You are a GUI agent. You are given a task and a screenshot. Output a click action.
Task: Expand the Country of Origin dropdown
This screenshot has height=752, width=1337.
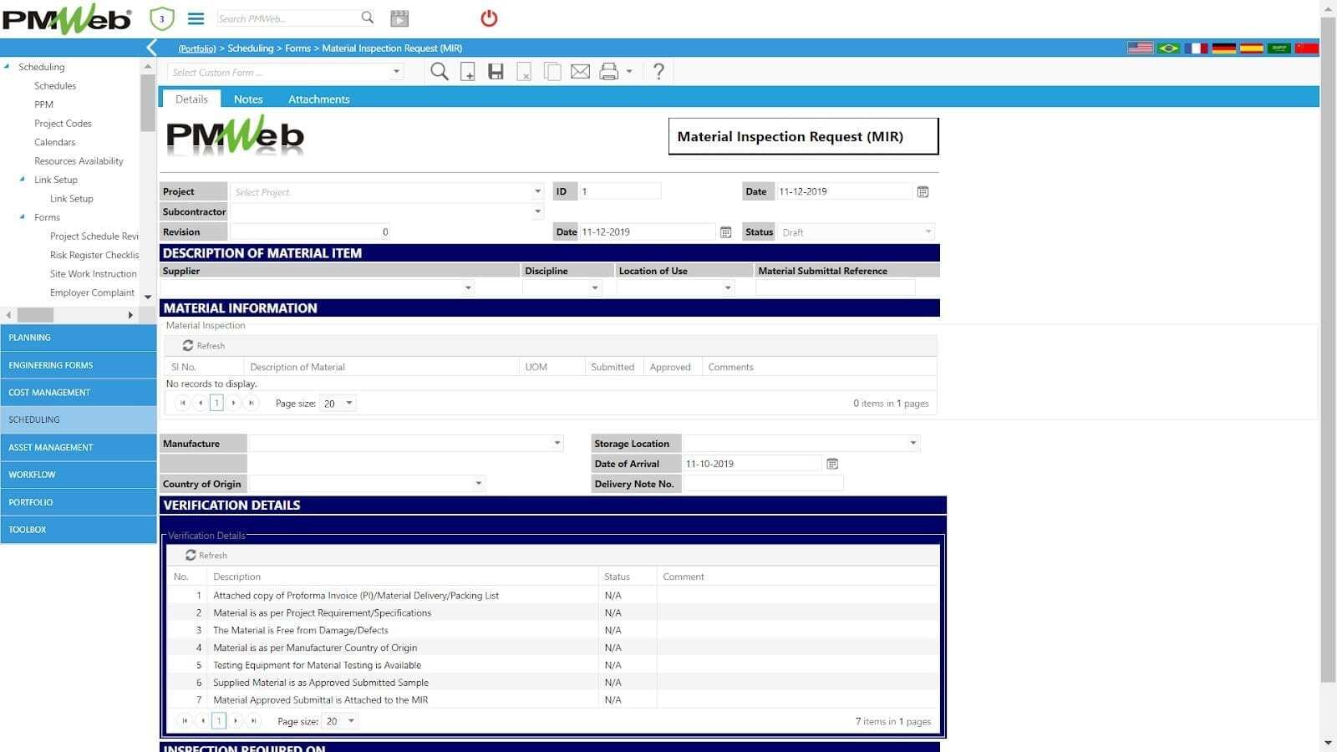coord(478,484)
